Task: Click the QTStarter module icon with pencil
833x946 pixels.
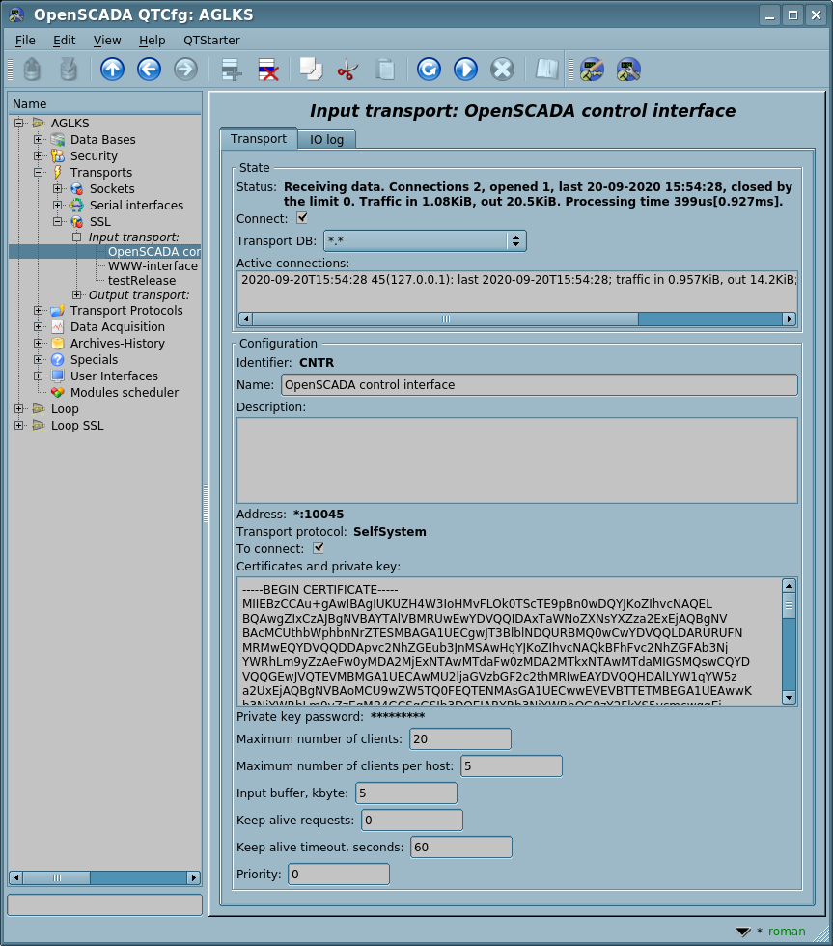Action: point(592,70)
